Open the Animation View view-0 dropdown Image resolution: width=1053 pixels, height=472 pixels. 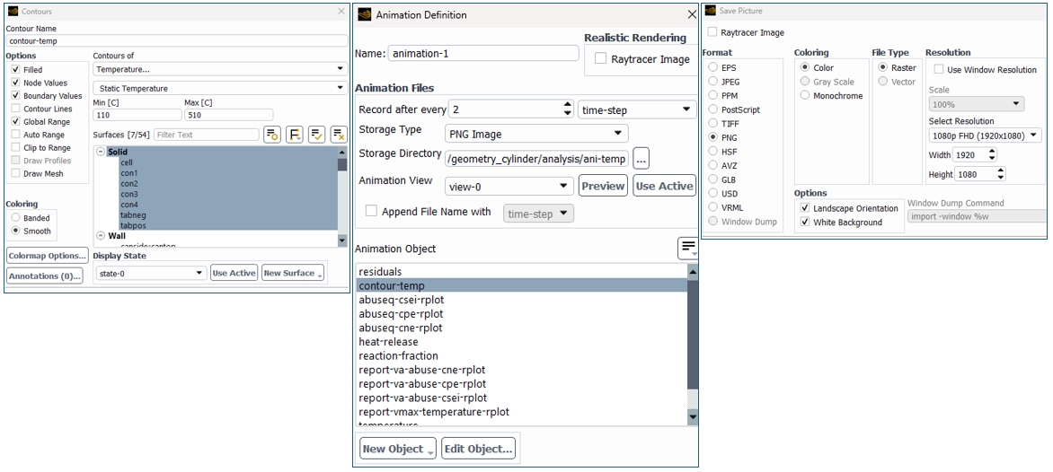click(x=509, y=186)
